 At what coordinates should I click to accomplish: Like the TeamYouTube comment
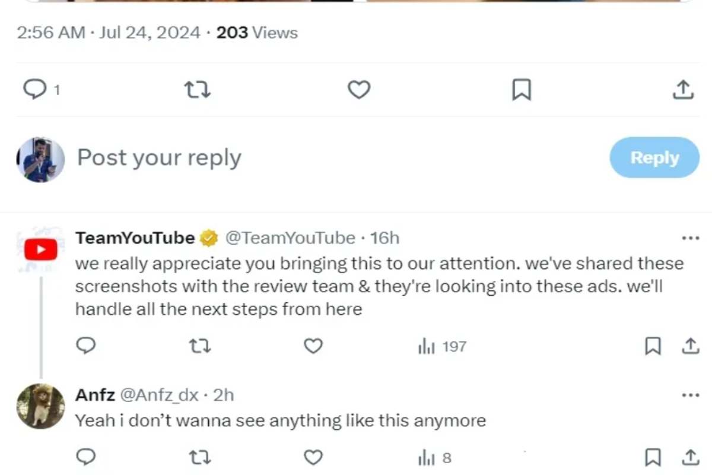(x=313, y=346)
